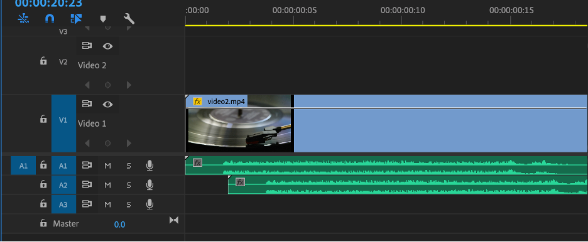Add a marker with marker icon
The width and height of the screenshot is (588, 242).
103,19
